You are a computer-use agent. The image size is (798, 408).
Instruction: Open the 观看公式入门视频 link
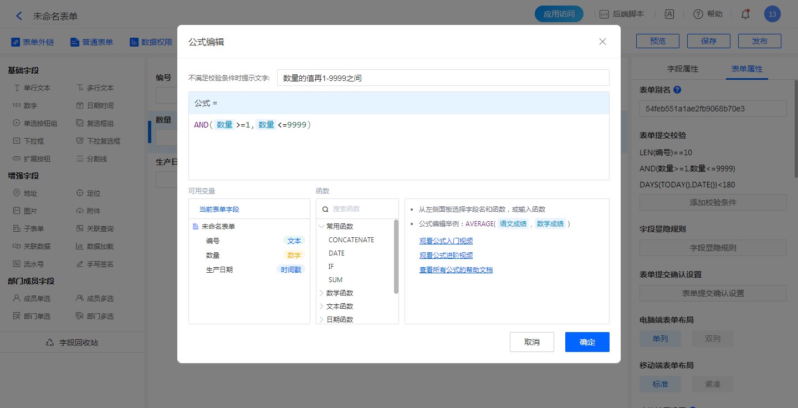coord(446,241)
